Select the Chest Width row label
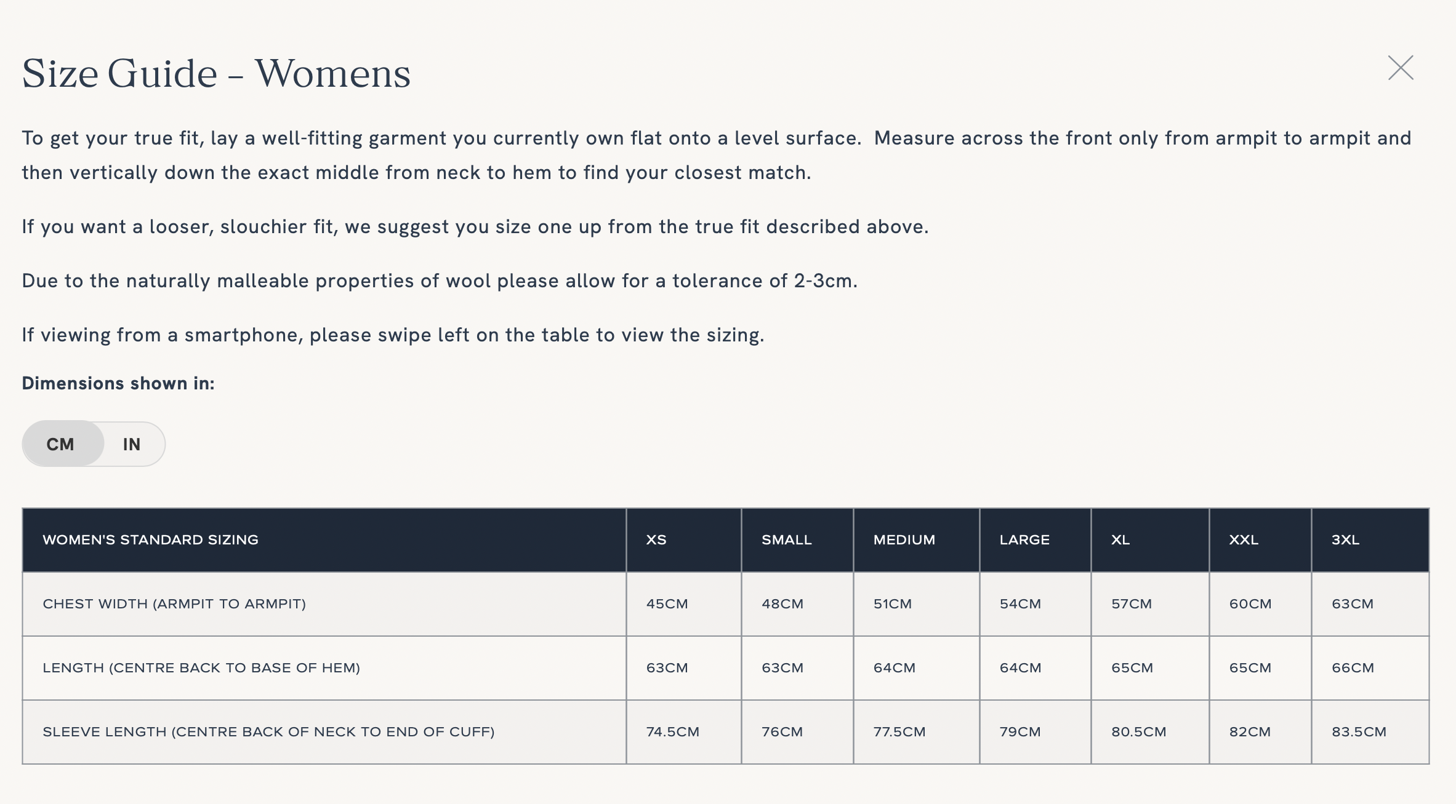 tap(174, 604)
